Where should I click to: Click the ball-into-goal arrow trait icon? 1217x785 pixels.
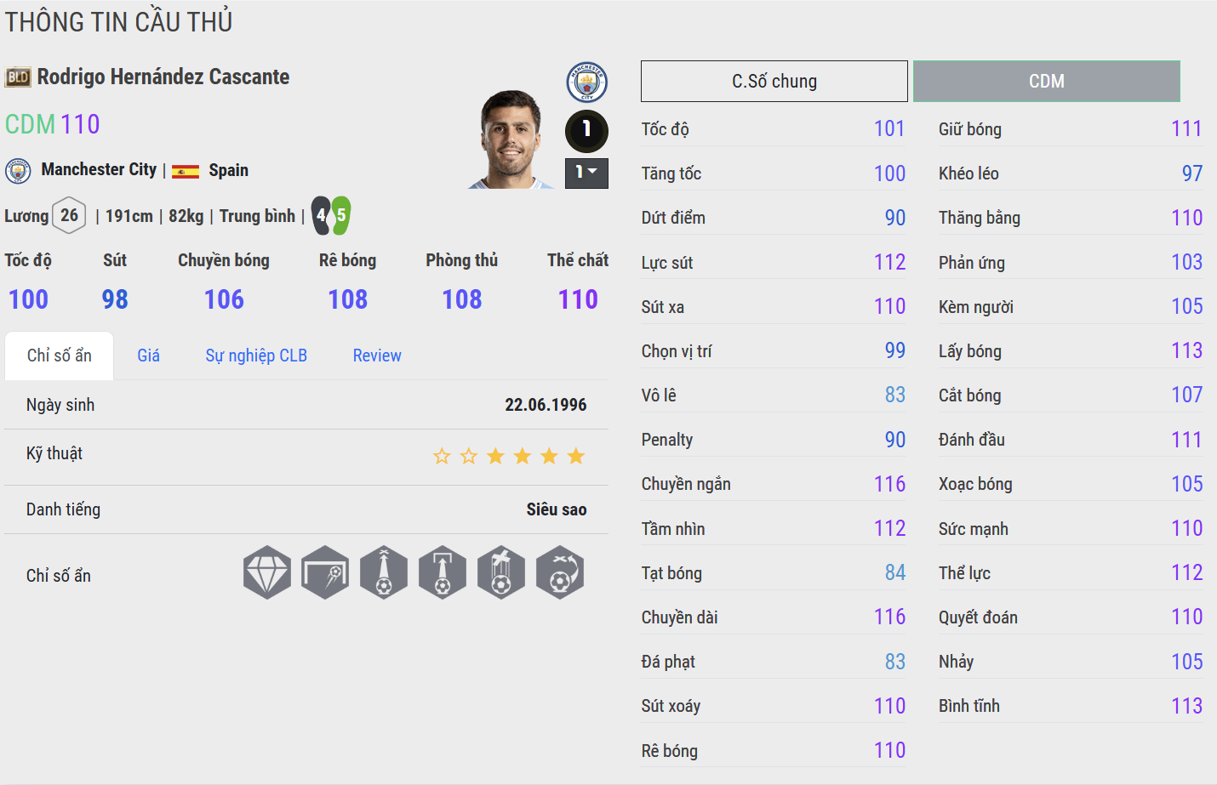click(443, 572)
